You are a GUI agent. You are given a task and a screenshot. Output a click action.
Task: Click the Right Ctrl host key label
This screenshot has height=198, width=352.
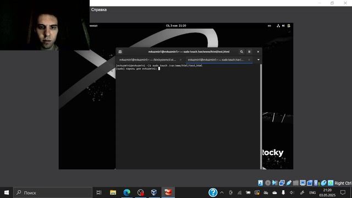[x=343, y=183]
